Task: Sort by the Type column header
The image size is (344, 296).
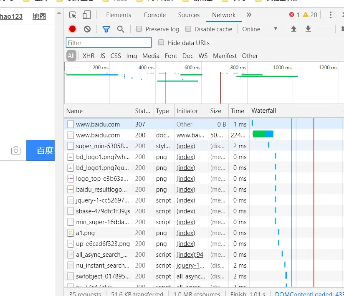Action: [164, 111]
